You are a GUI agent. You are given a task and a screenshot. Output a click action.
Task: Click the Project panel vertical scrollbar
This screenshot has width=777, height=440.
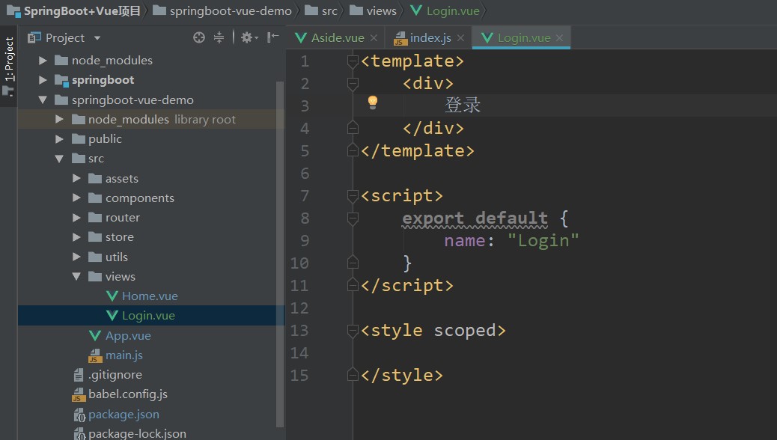[x=280, y=253]
